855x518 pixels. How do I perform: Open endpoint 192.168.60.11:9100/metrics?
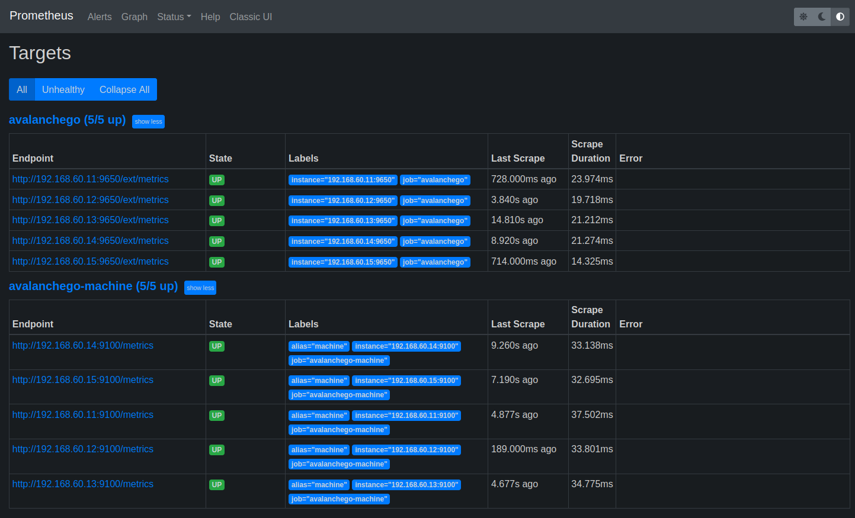click(83, 415)
